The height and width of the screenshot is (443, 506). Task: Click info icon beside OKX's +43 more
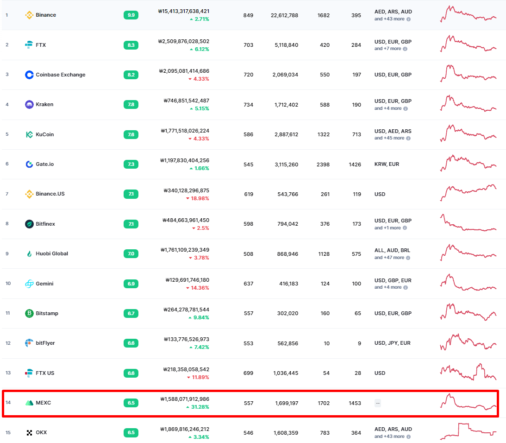408,437
